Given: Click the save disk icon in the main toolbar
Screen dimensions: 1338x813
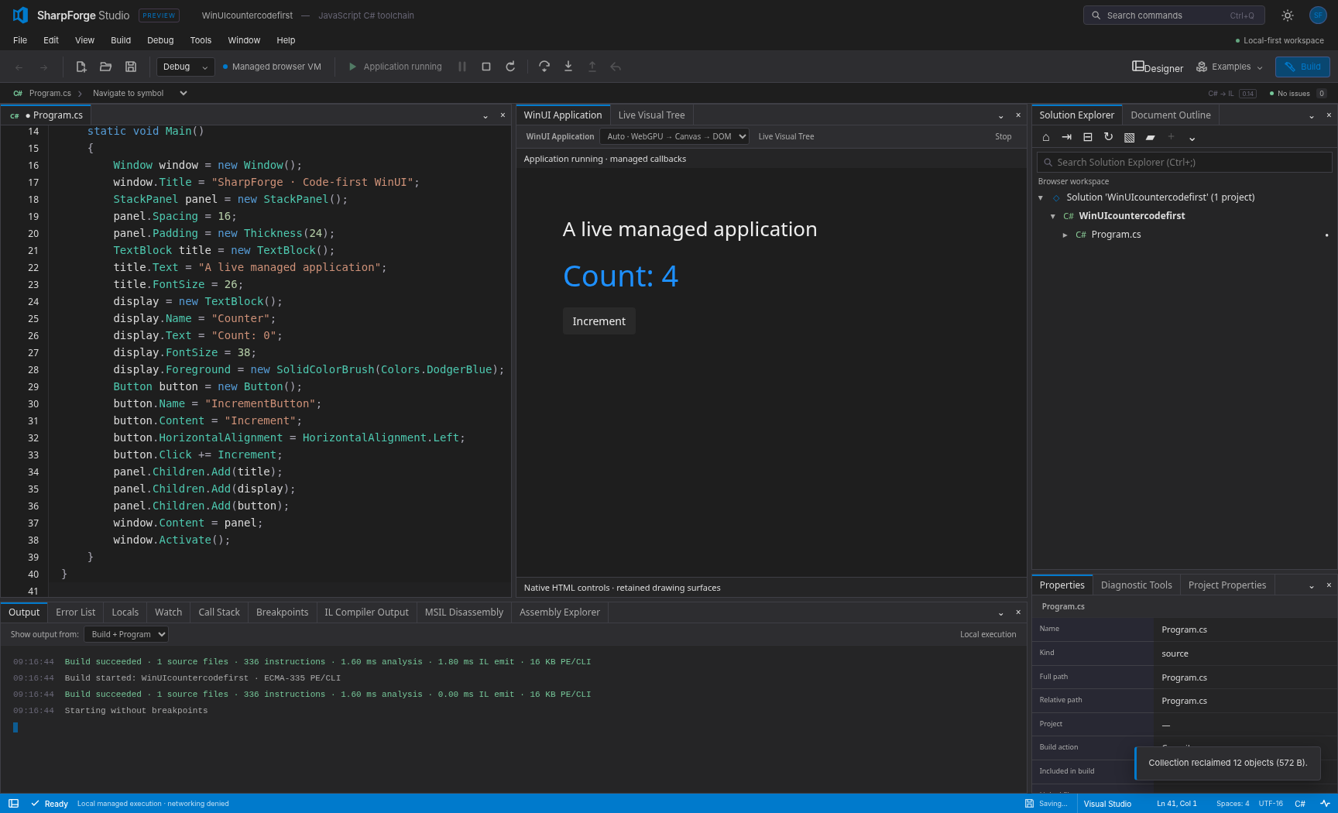Looking at the screenshot, I should click(x=131, y=67).
